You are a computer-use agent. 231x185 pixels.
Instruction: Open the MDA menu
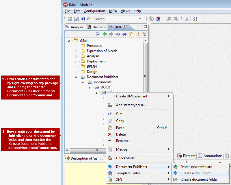[113, 11]
